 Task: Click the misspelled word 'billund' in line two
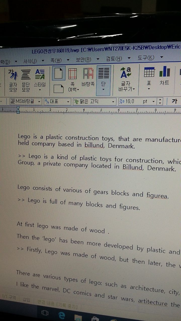94,145
